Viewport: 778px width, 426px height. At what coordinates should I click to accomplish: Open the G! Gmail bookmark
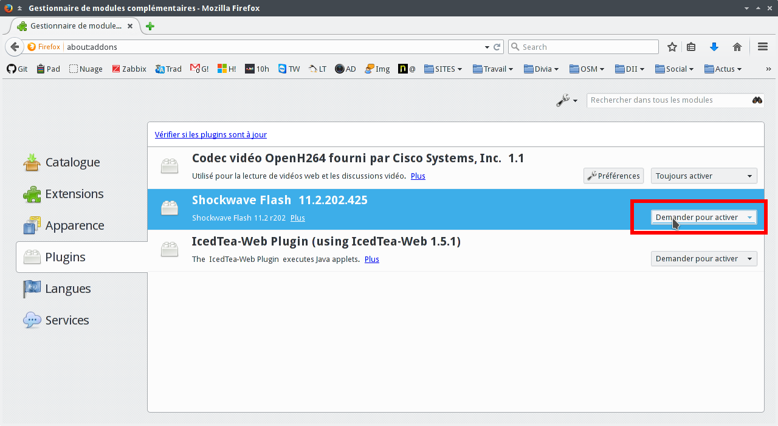[x=199, y=69]
